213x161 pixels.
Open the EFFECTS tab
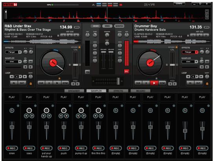click(x=118, y=91)
